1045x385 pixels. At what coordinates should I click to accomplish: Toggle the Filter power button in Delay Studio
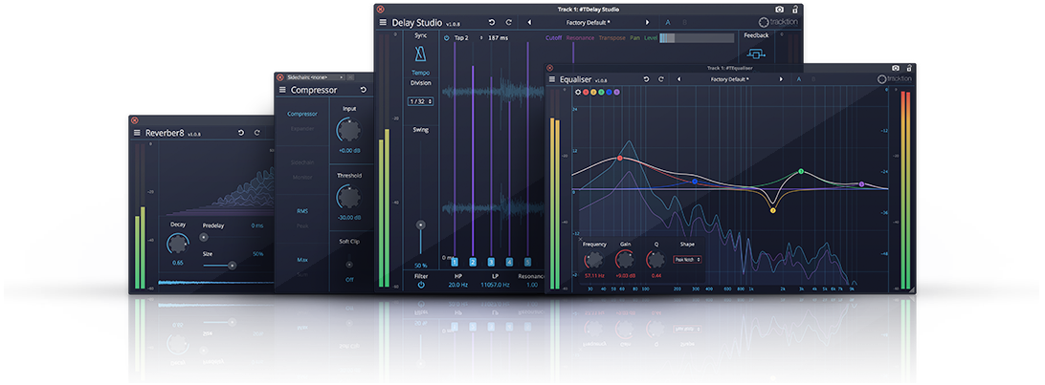(420, 285)
